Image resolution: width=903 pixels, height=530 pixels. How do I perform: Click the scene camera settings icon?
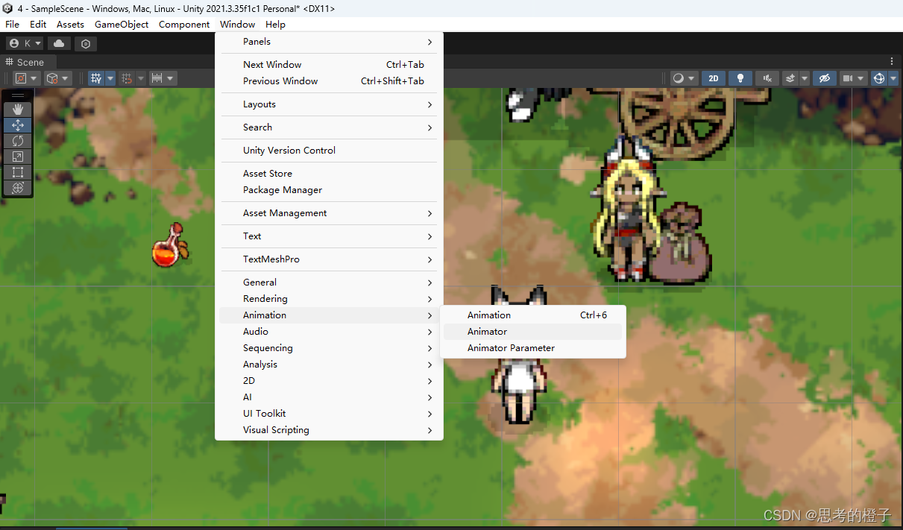[x=847, y=78]
